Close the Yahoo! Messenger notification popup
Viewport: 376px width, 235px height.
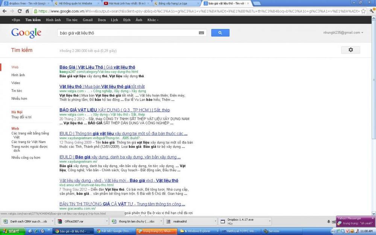pyautogui.click(x=373, y=218)
